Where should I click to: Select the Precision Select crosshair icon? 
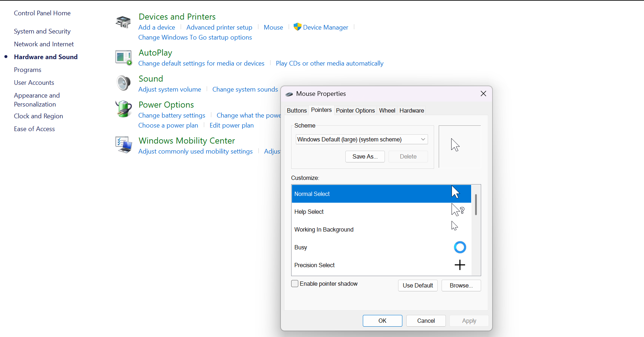[x=460, y=265]
